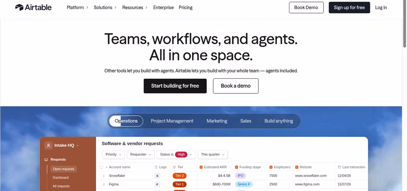Image resolution: width=407 pixels, height=191 pixels.
Task: Click the Requests section label
Action: [58, 160]
